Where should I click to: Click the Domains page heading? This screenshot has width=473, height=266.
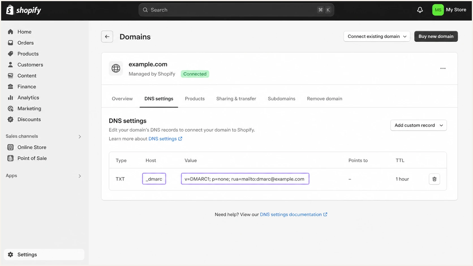(x=135, y=37)
